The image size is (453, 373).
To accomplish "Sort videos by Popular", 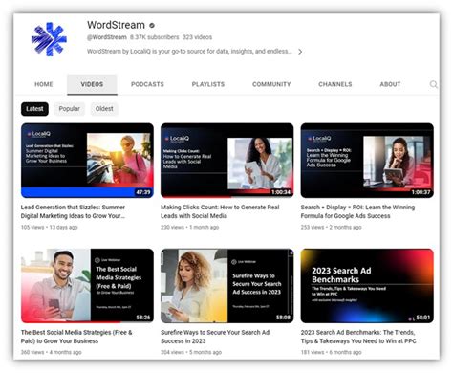I will coord(70,109).
